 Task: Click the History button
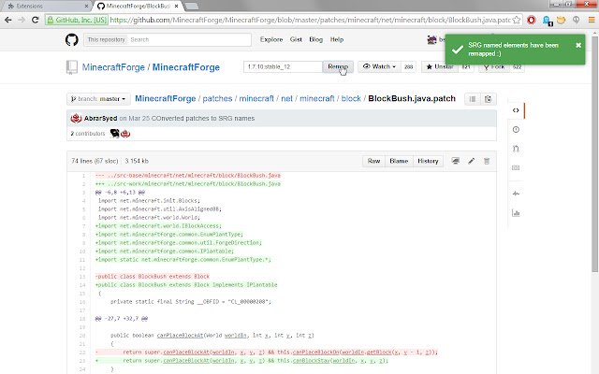428,161
